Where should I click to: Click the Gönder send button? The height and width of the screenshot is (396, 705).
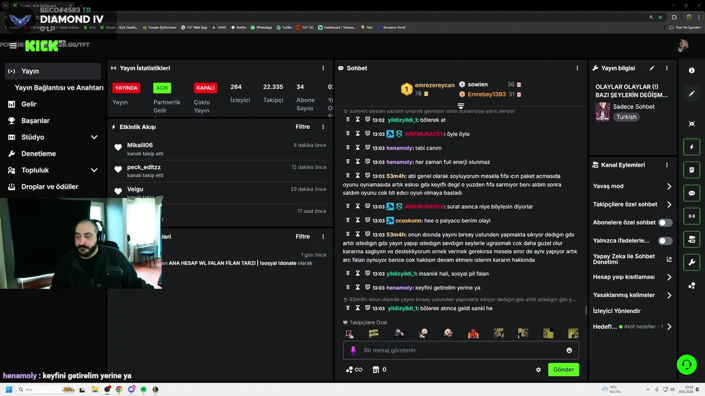pyautogui.click(x=563, y=370)
